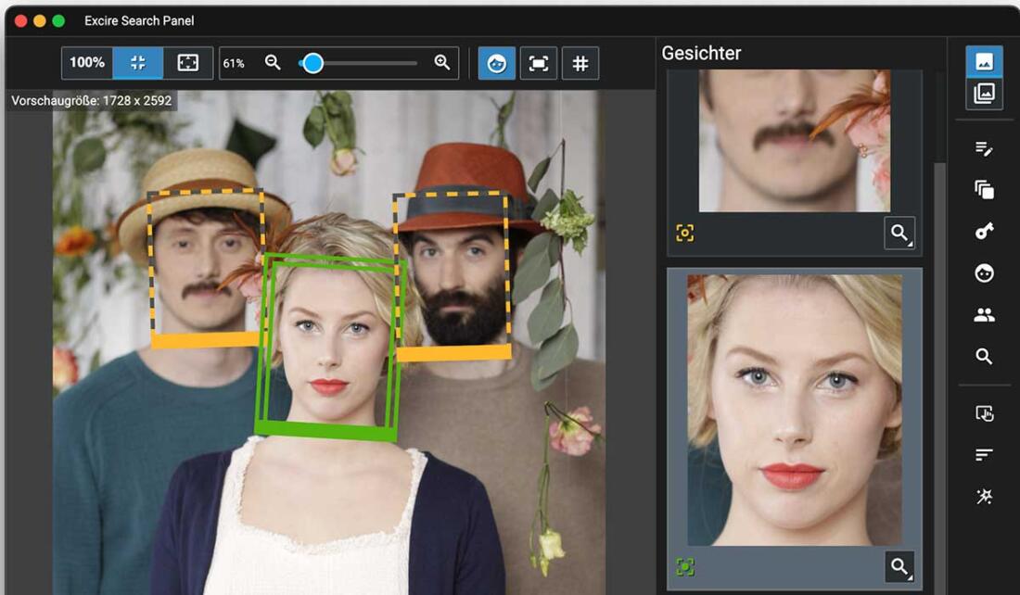Click the zoom out magnifier
Image resolution: width=1020 pixels, height=595 pixels.
273,63
